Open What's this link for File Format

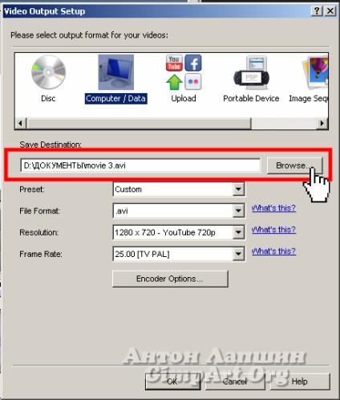[273, 208]
